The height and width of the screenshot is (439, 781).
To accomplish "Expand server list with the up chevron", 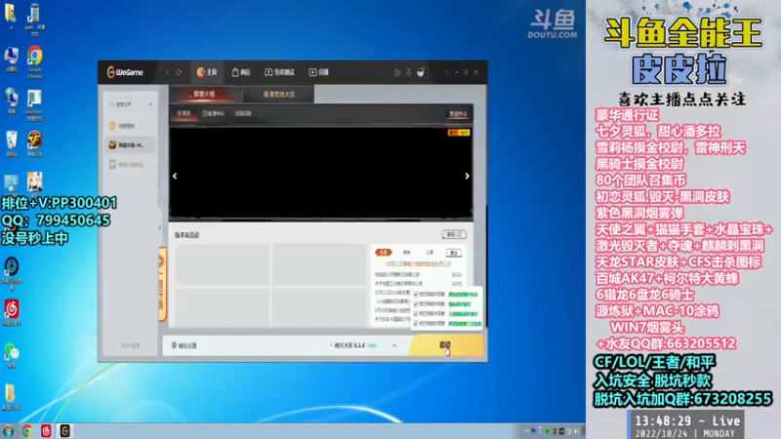I will pos(394,345).
